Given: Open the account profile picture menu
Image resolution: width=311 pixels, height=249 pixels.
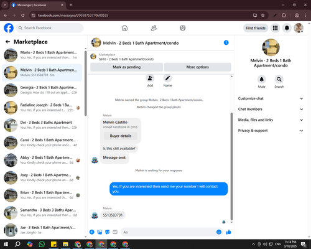Looking at the screenshot, I should point(299,28).
